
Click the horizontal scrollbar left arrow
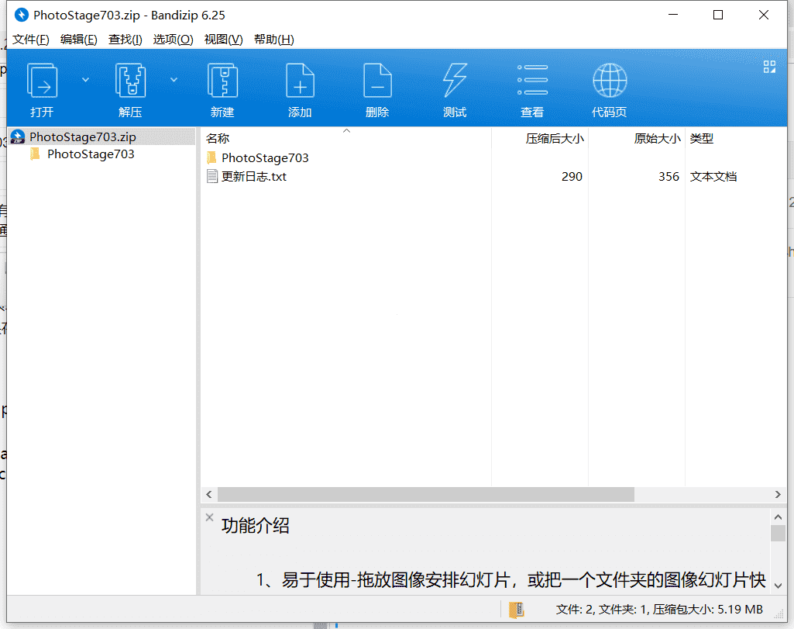pyautogui.click(x=209, y=494)
